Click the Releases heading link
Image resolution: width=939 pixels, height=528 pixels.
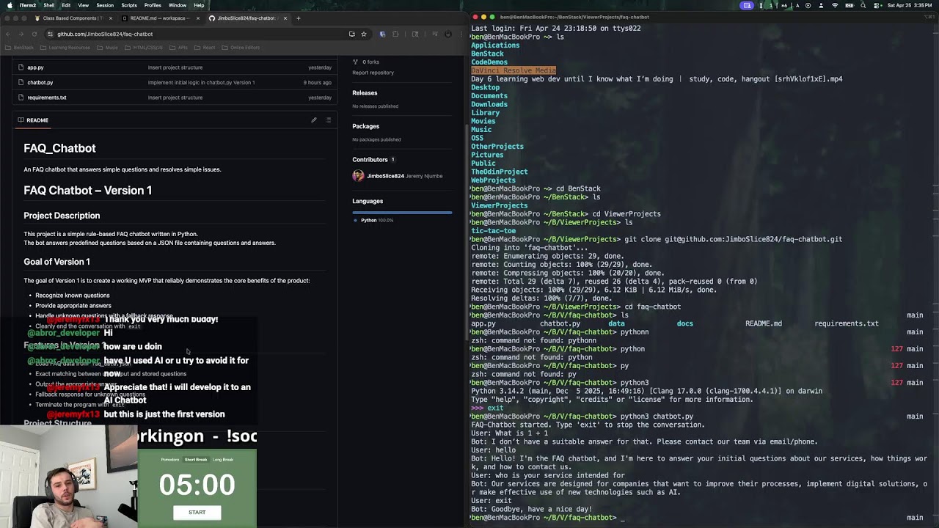coord(365,93)
